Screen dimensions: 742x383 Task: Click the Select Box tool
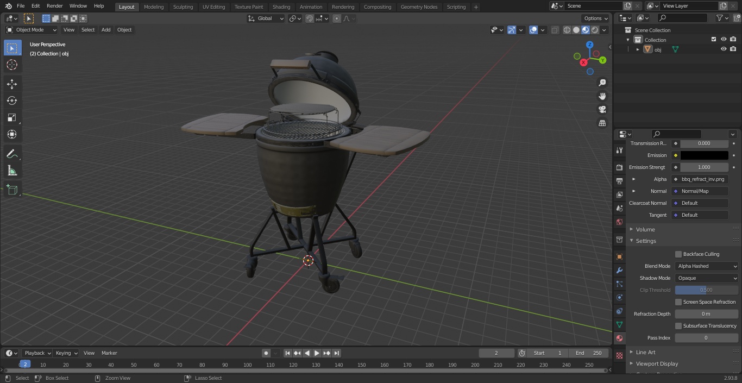coord(12,48)
